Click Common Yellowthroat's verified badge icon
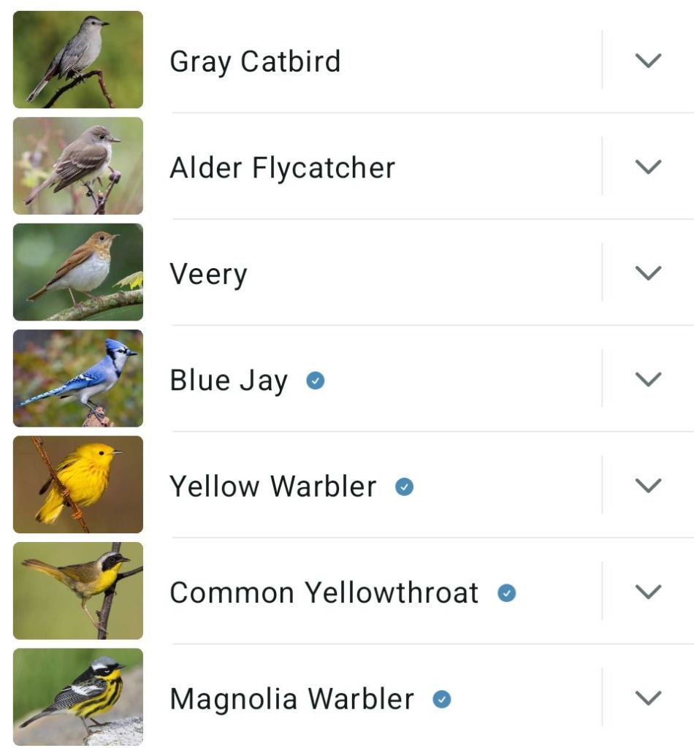 pyautogui.click(x=506, y=593)
